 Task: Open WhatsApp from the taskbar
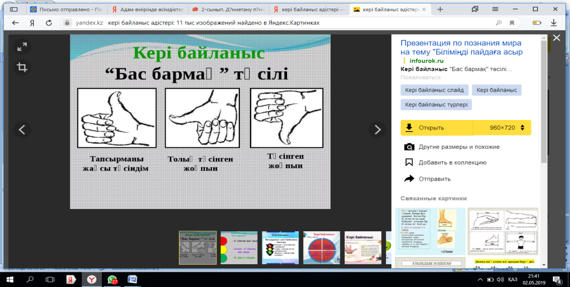(112, 279)
